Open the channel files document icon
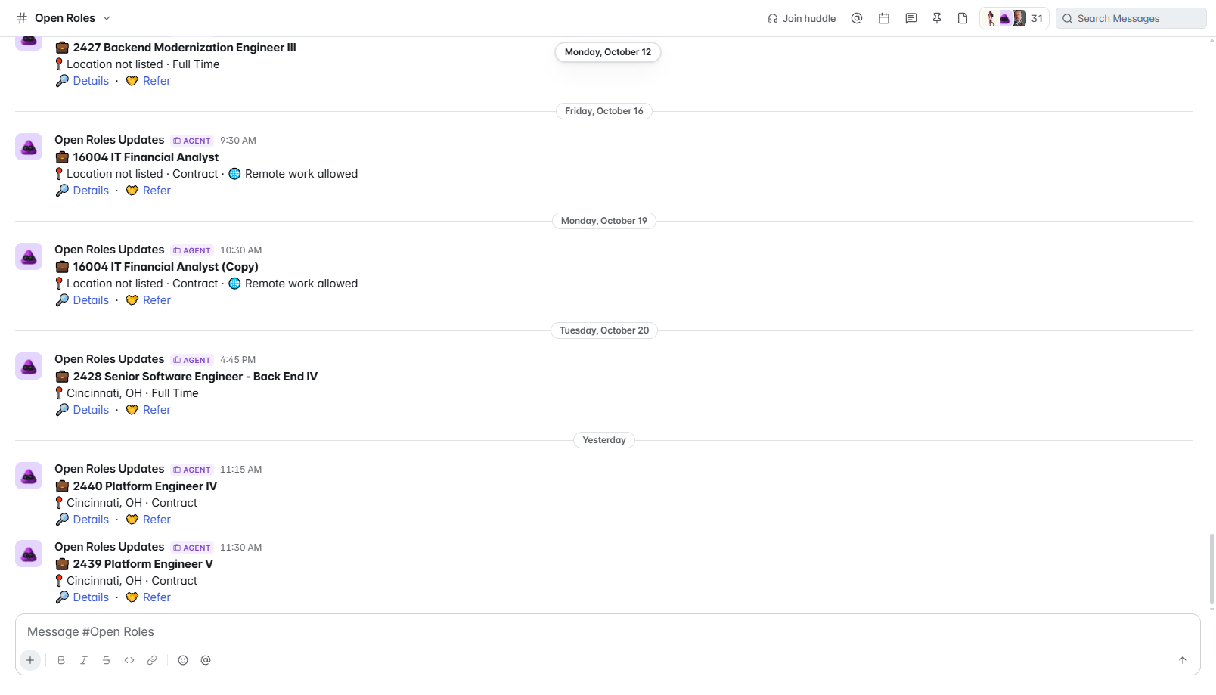Screen dimensions: 1216x695 (x=963, y=18)
